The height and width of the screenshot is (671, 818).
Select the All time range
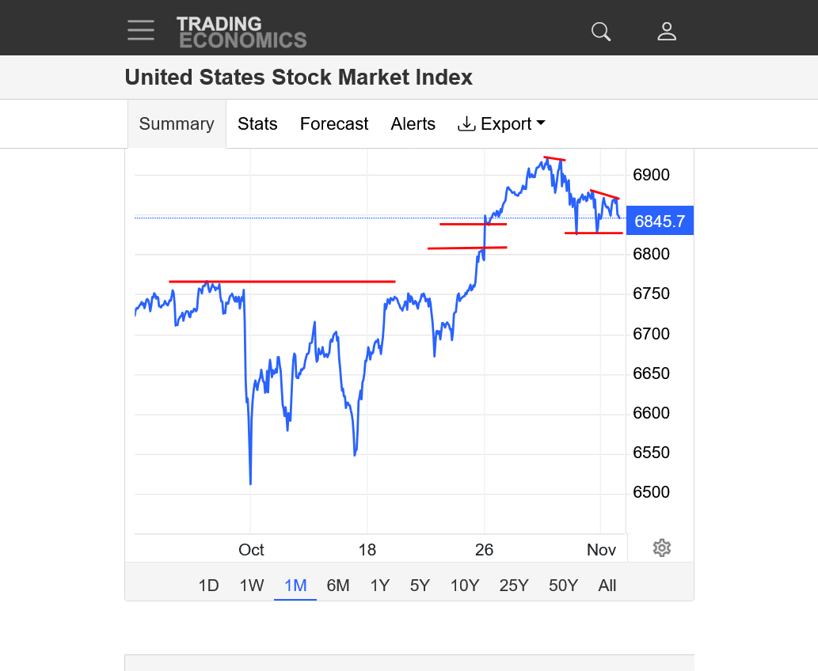[607, 586]
